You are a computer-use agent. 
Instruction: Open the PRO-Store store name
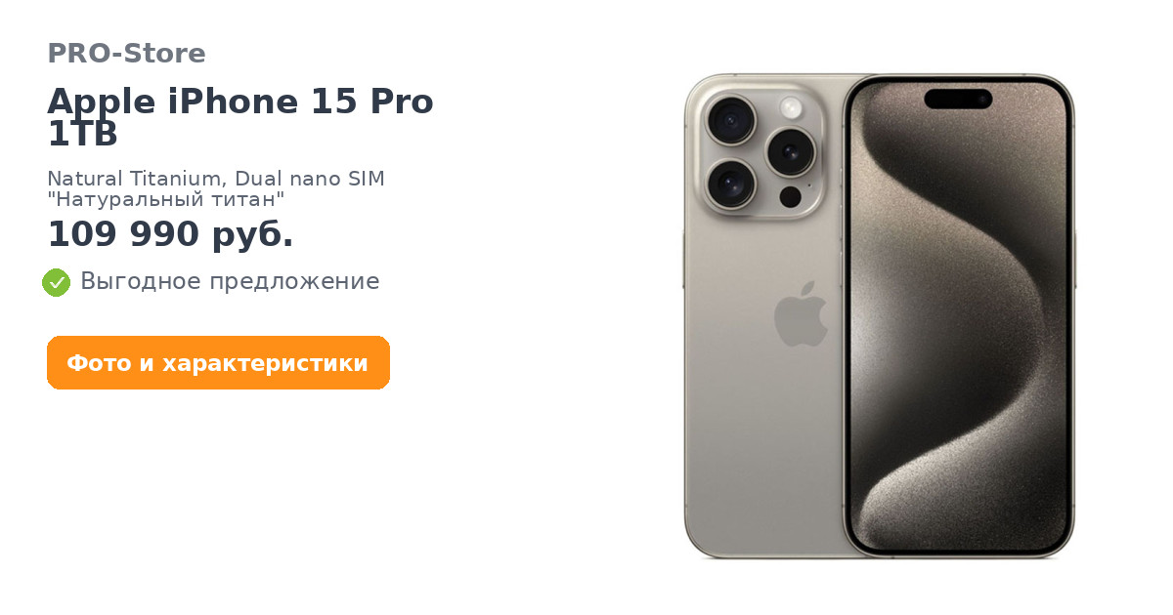[x=126, y=54]
